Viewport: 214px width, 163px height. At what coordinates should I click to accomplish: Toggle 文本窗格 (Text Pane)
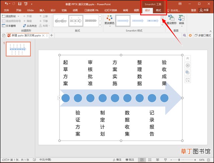[x=9, y=26]
